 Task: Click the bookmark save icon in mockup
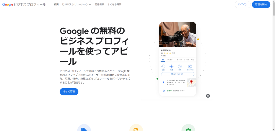[180, 66]
